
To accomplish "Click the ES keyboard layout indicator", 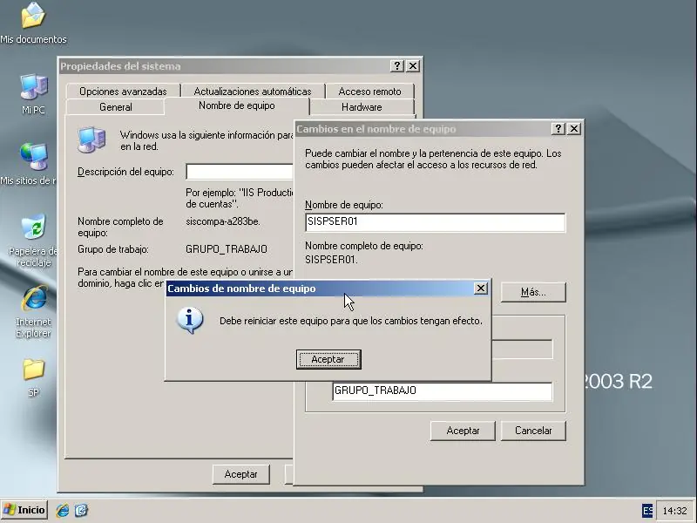I will [647, 511].
